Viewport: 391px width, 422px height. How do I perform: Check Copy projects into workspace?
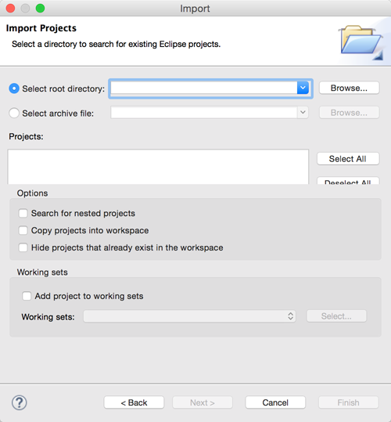click(23, 230)
